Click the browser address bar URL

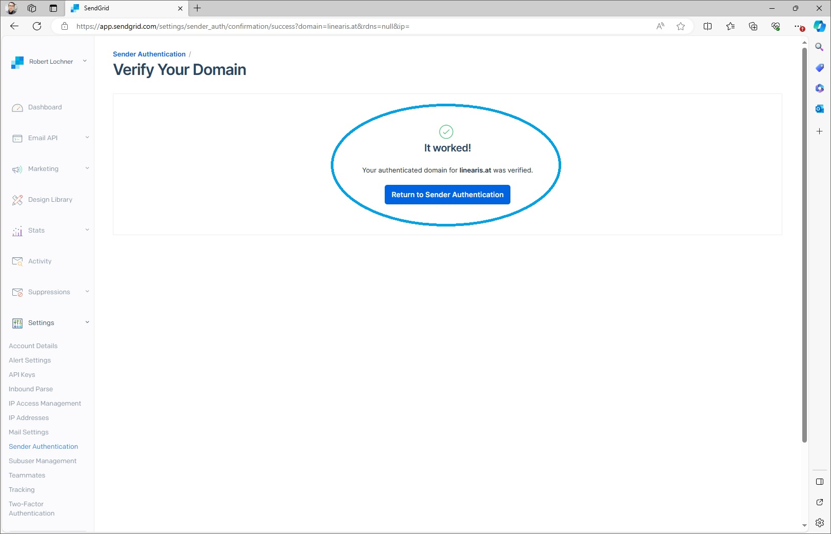pyautogui.click(x=243, y=26)
